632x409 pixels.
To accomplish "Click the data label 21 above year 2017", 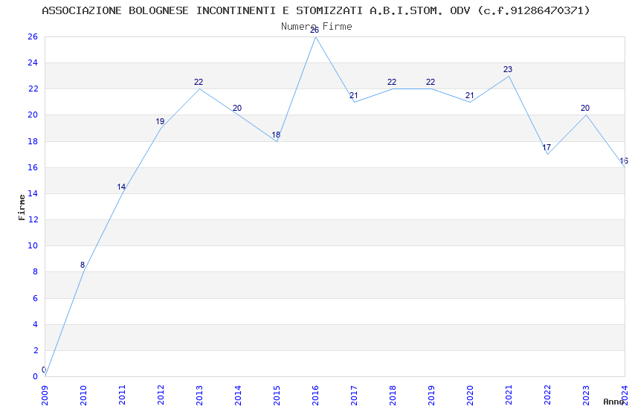I will [x=353, y=95].
